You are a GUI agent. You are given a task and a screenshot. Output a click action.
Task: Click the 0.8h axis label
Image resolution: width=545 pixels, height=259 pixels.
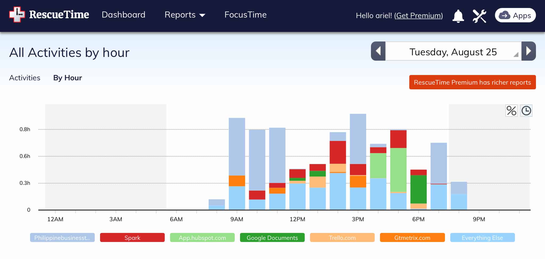(x=25, y=129)
